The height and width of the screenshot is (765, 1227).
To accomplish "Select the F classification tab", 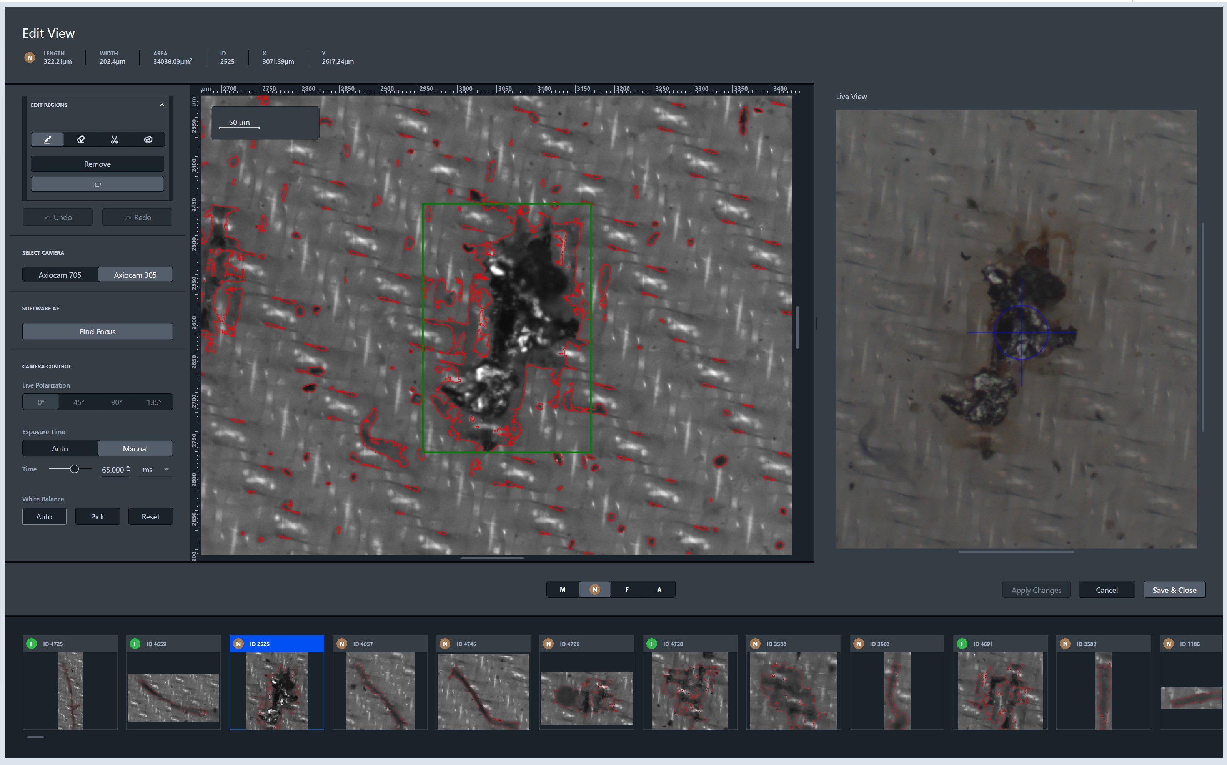I will coord(627,589).
